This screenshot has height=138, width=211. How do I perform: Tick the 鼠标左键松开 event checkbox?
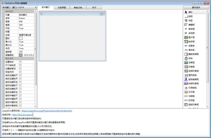(20, 79)
